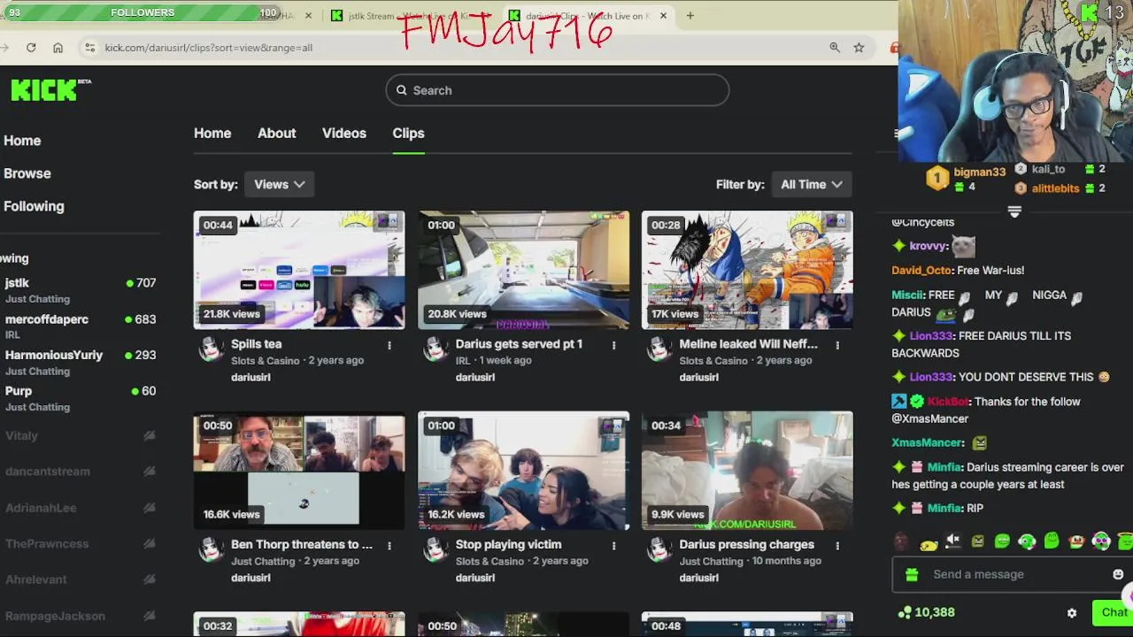Open options menu for Spills tea clip
The height and width of the screenshot is (637, 1133).
pyautogui.click(x=389, y=345)
